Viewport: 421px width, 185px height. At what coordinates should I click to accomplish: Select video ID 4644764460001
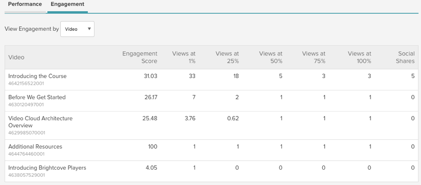tap(26, 154)
